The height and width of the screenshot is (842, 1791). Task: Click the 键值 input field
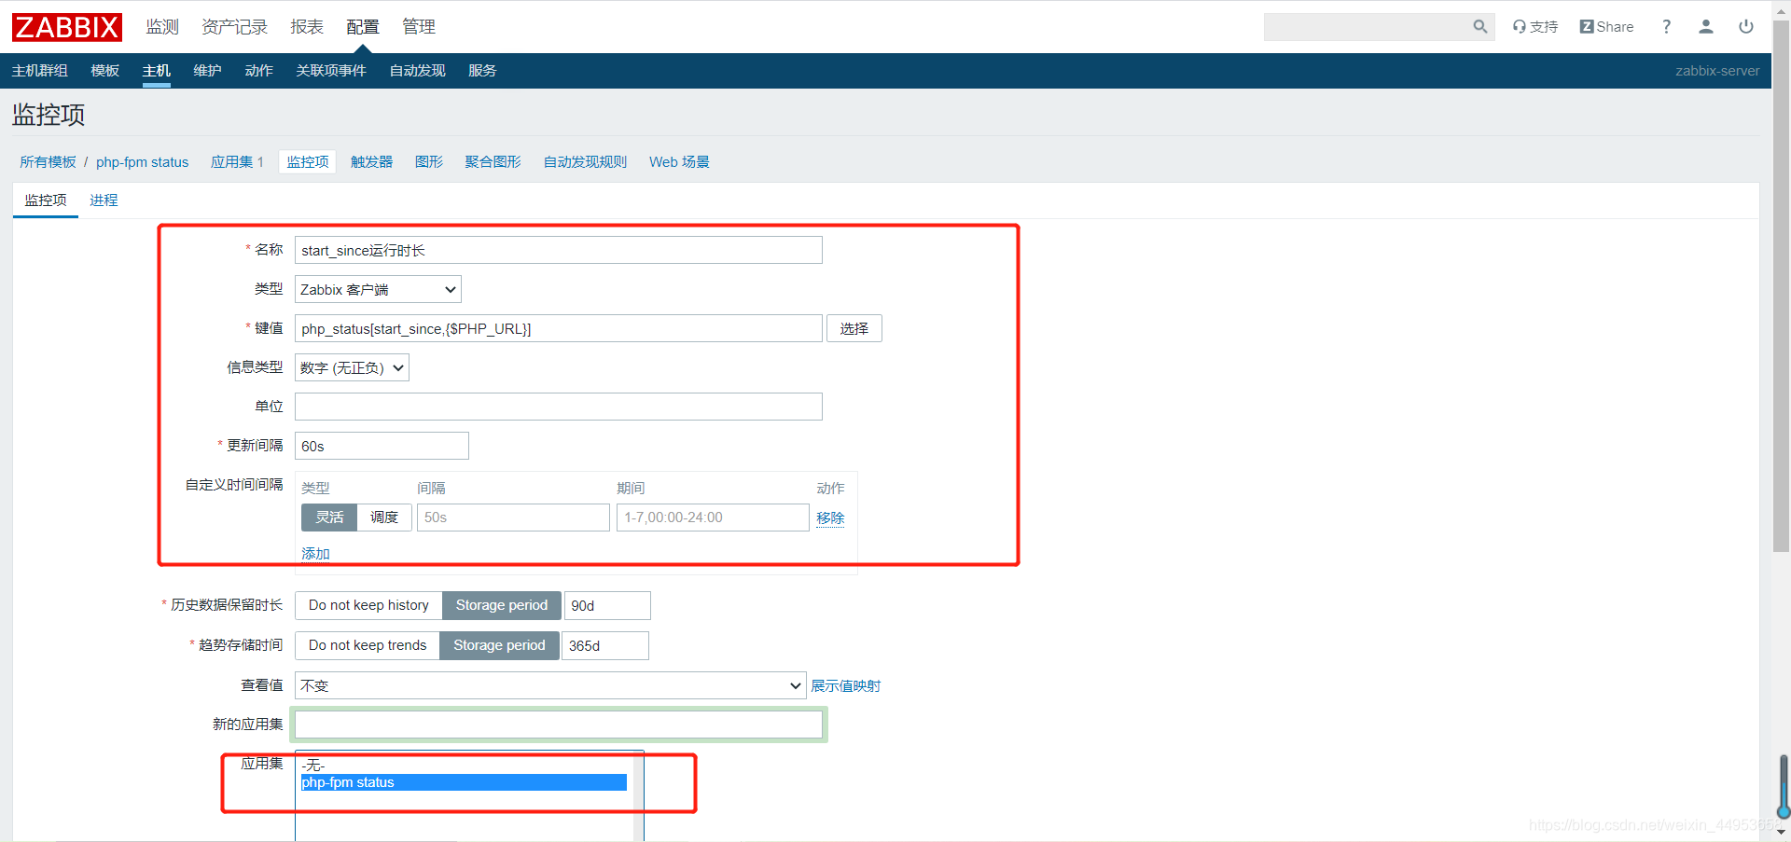pyautogui.click(x=559, y=328)
